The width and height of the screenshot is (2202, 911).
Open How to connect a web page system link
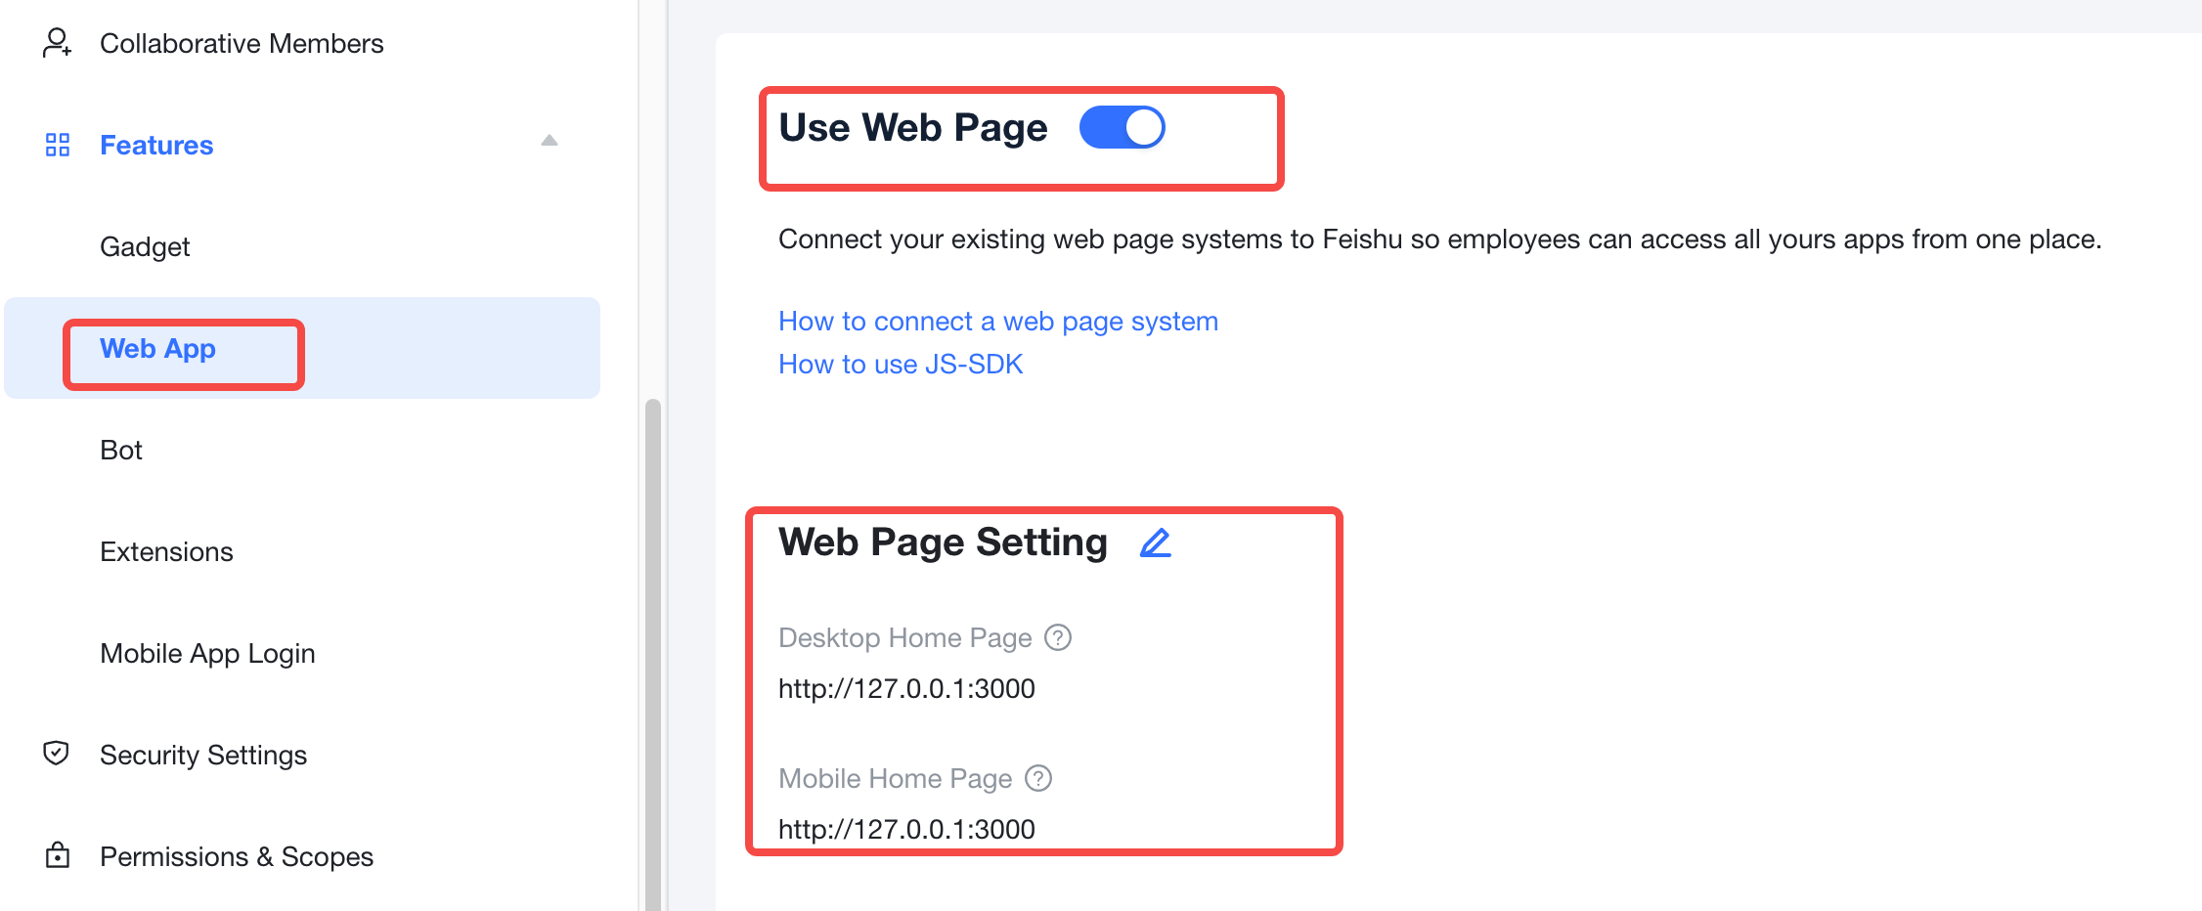(x=997, y=322)
